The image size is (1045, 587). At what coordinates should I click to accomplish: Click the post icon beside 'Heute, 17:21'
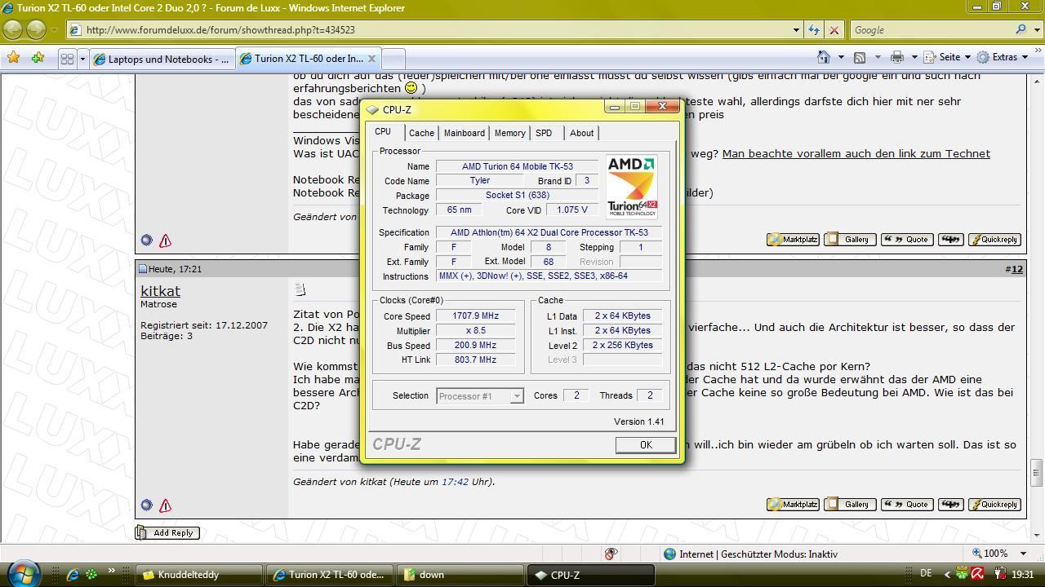(x=143, y=269)
